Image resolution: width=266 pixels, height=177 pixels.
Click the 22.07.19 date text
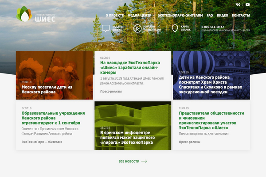pyautogui.click(x=27, y=108)
